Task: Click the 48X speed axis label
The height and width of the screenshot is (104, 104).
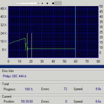Action: click(x=4, y=9)
